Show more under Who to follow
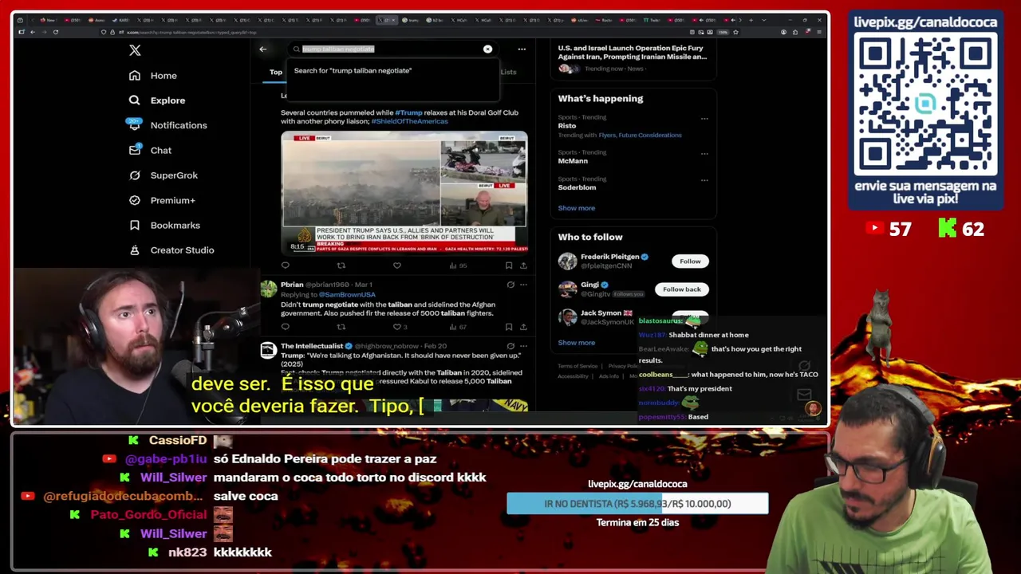Screen dimensions: 1021x574 (576, 343)
